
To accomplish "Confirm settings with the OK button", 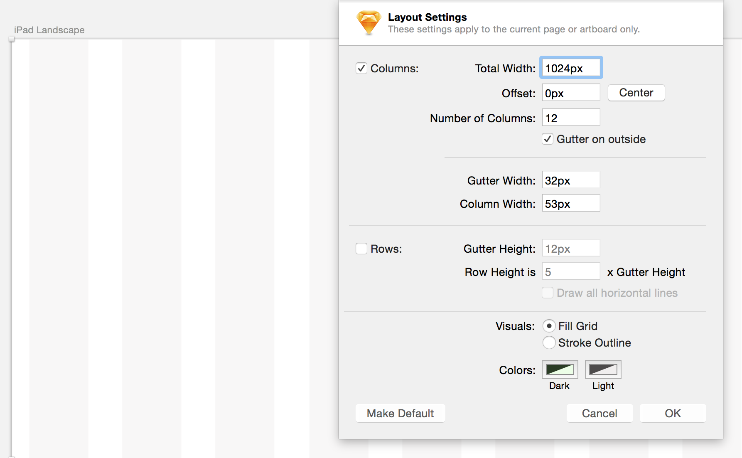I will click(673, 413).
